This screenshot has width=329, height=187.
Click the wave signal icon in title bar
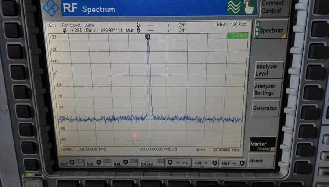(234, 7)
